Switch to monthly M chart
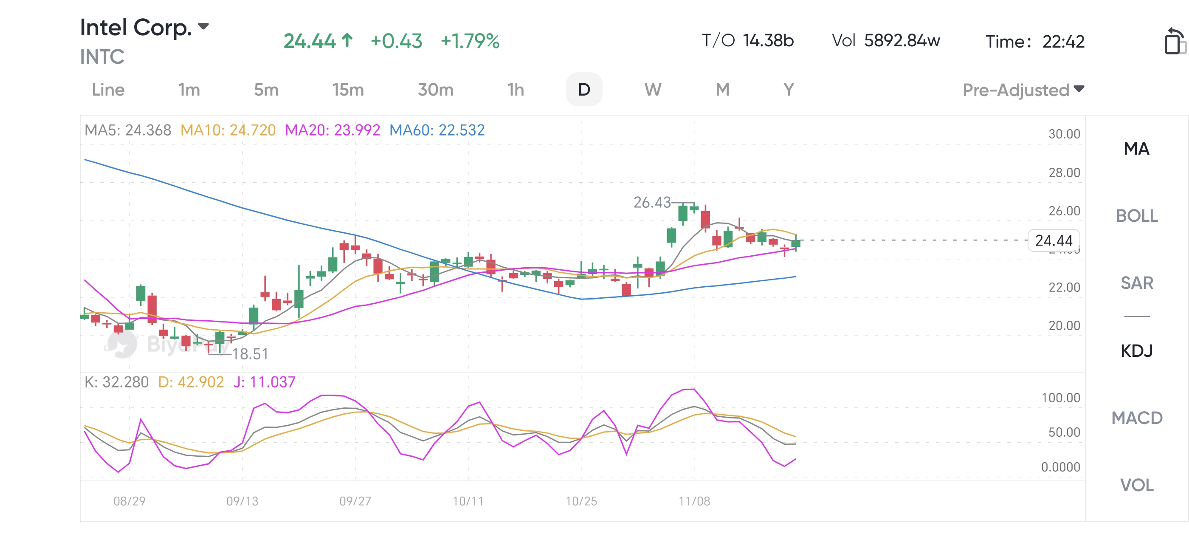This screenshot has width=1189, height=537. pyautogui.click(x=722, y=90)
